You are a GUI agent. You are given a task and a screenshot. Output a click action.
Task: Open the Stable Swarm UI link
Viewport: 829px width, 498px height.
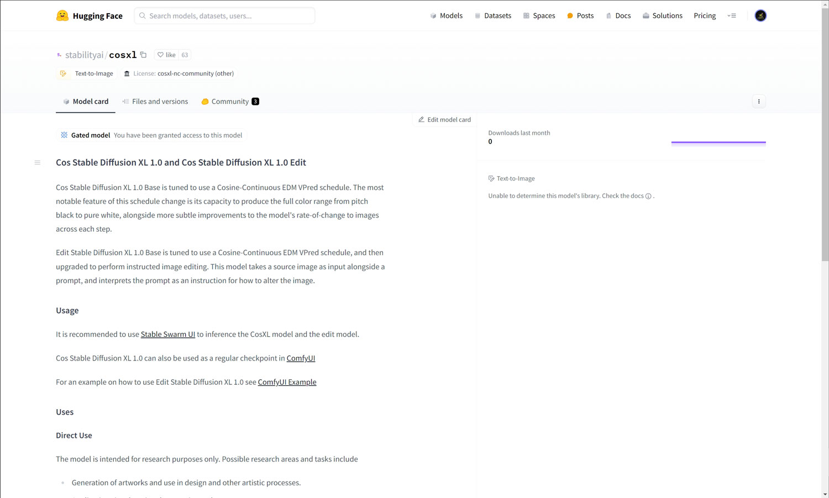167,334
